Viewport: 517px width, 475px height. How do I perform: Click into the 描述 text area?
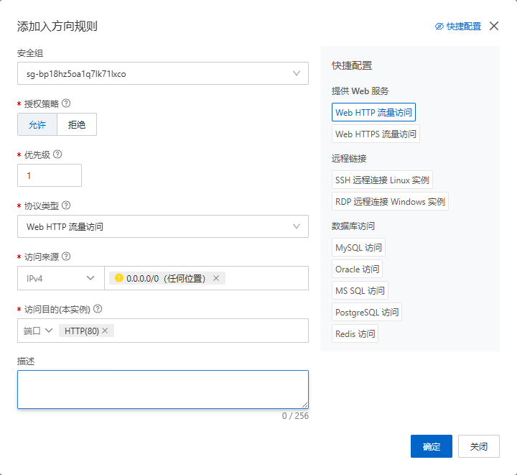[163, 389]
